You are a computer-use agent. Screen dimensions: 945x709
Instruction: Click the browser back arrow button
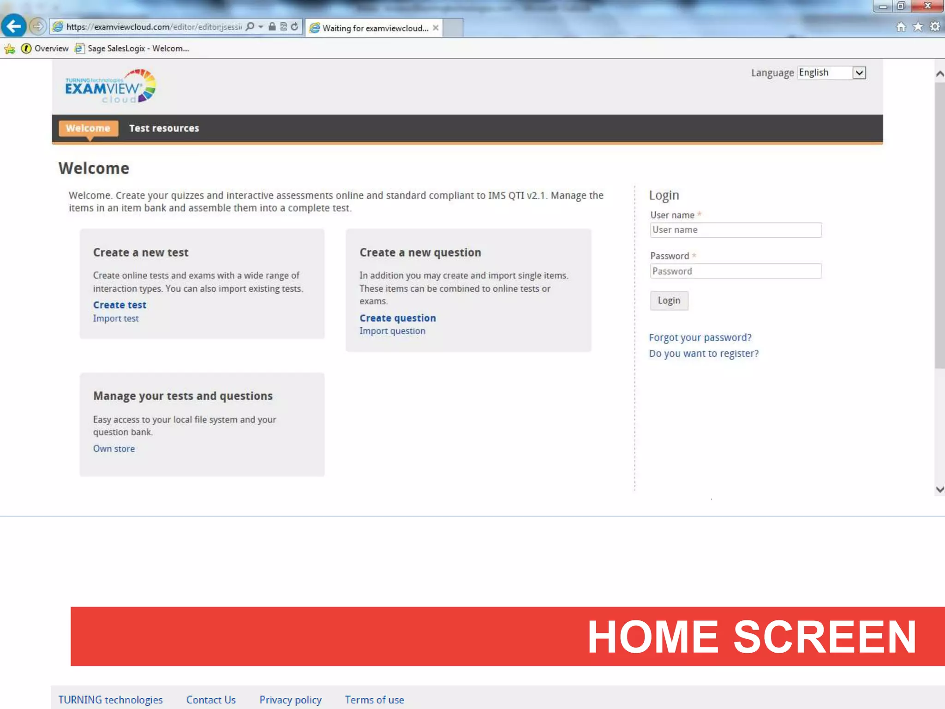click(x=14, y=26)
